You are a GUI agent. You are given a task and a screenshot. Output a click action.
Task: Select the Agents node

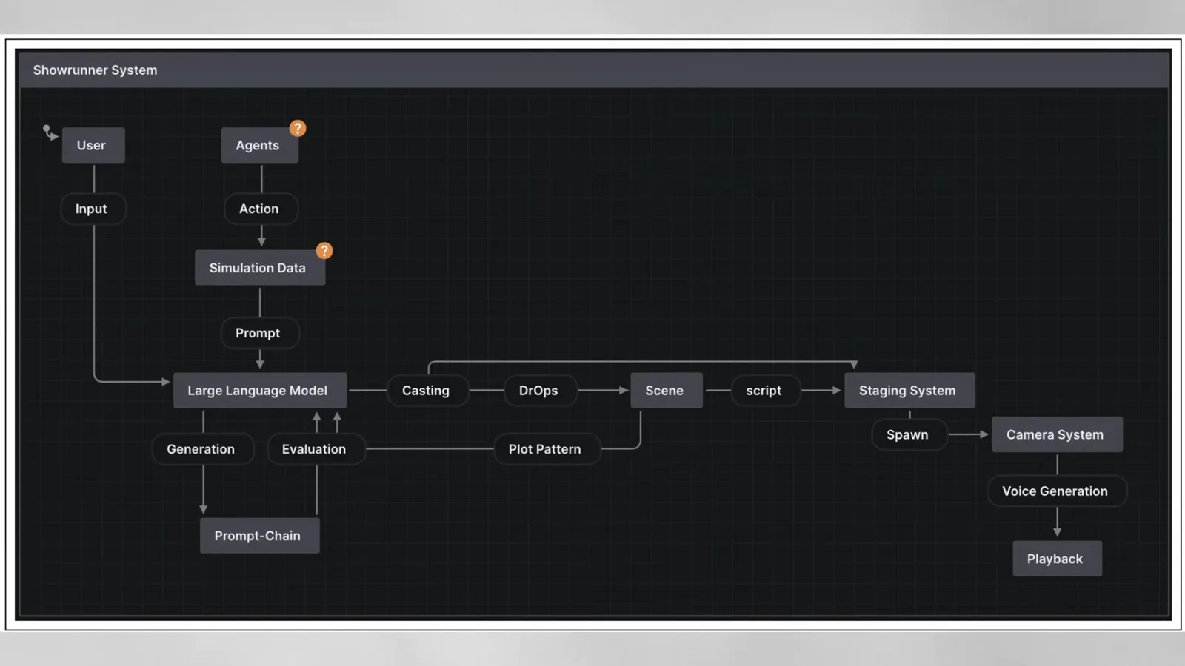point(260,145)
